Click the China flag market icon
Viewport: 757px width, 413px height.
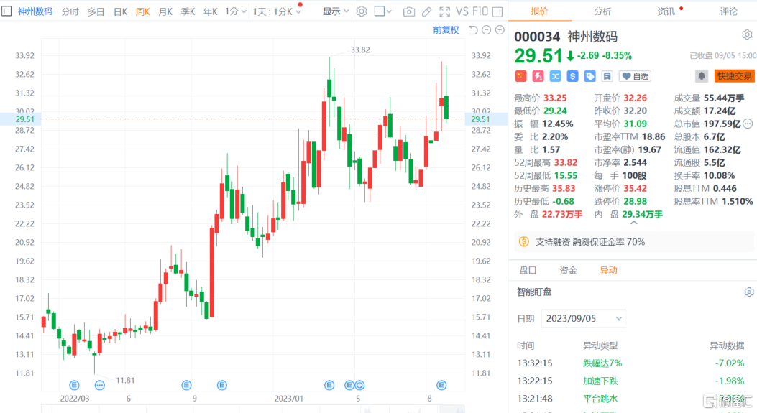[520, 76]
